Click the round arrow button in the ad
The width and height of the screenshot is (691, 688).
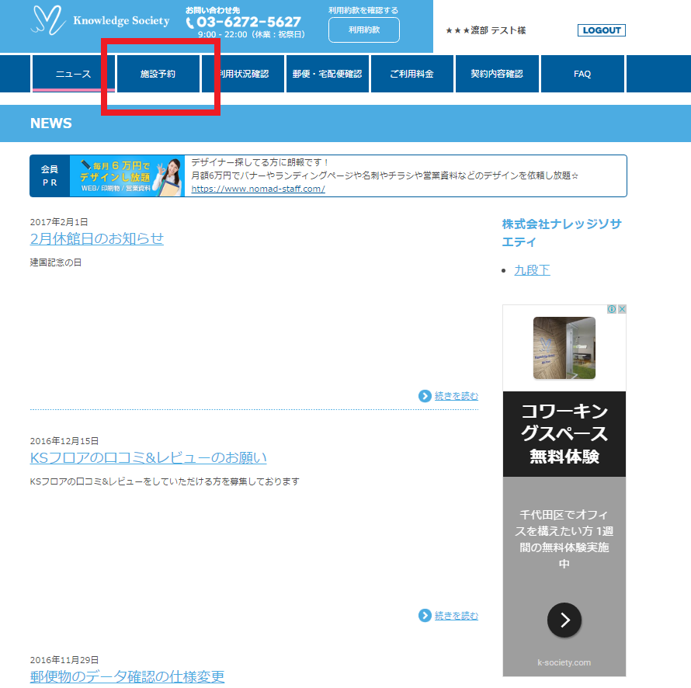[x=564, y=620]
